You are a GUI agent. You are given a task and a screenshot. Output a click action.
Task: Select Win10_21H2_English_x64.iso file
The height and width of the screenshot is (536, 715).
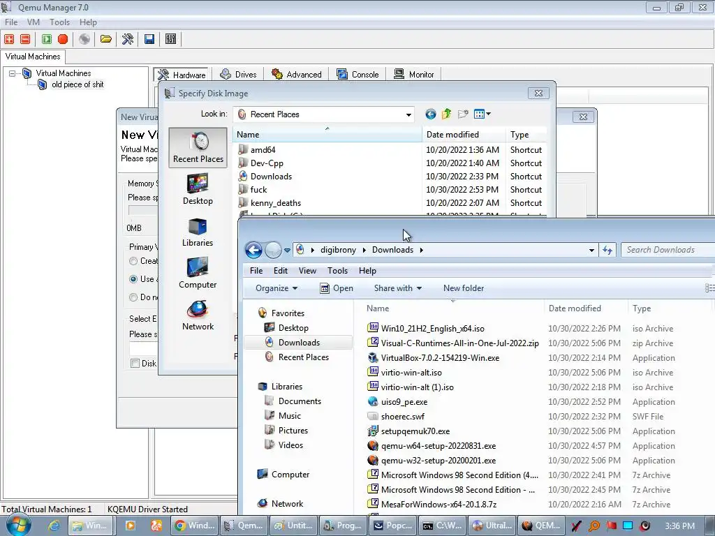point(432,329)
